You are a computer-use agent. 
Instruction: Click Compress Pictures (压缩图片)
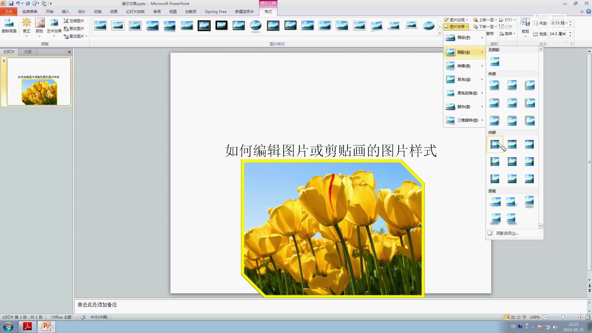click(74, 21)
